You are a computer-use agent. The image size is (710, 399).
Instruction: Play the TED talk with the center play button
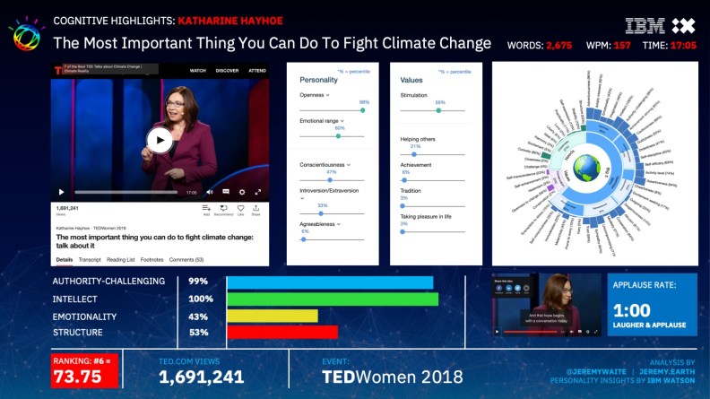pyautogui.click(x=159, y=139)
